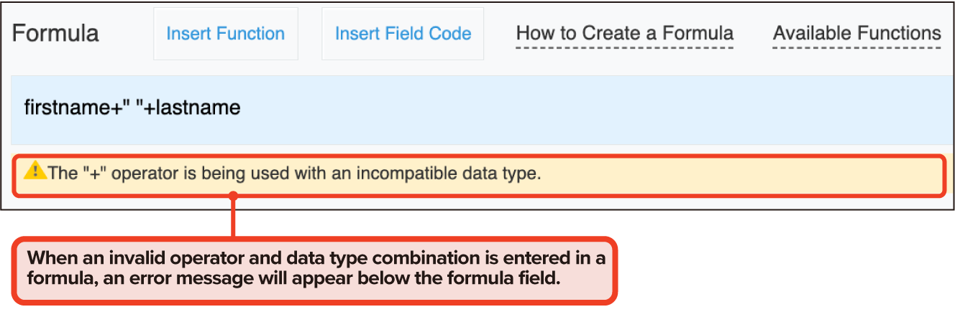The height and width of the screenshot is (317, 955).
Task: Open the Available Functions link
Action: coord(856,34)
